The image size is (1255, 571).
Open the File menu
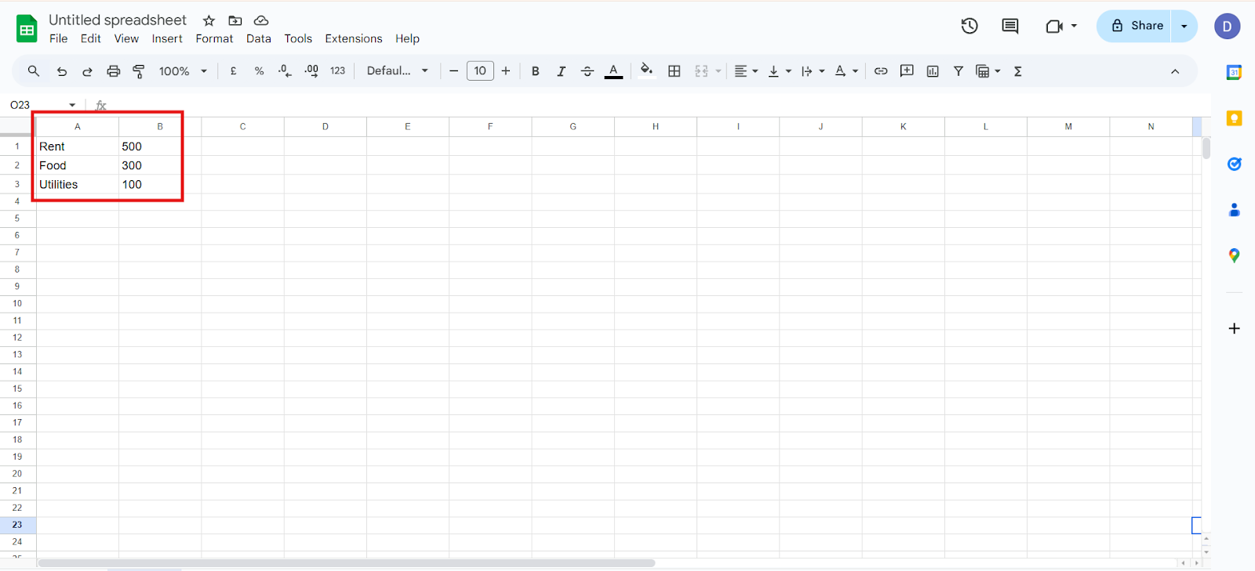59,38
